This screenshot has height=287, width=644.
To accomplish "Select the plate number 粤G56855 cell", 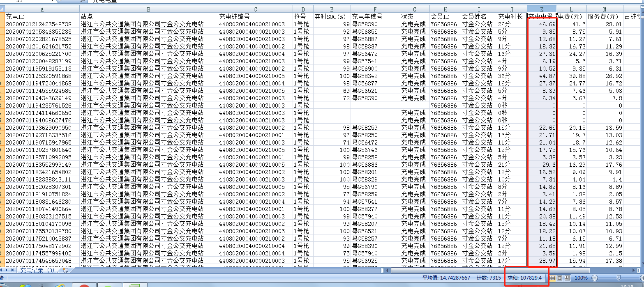I will (x=375, y=32).
